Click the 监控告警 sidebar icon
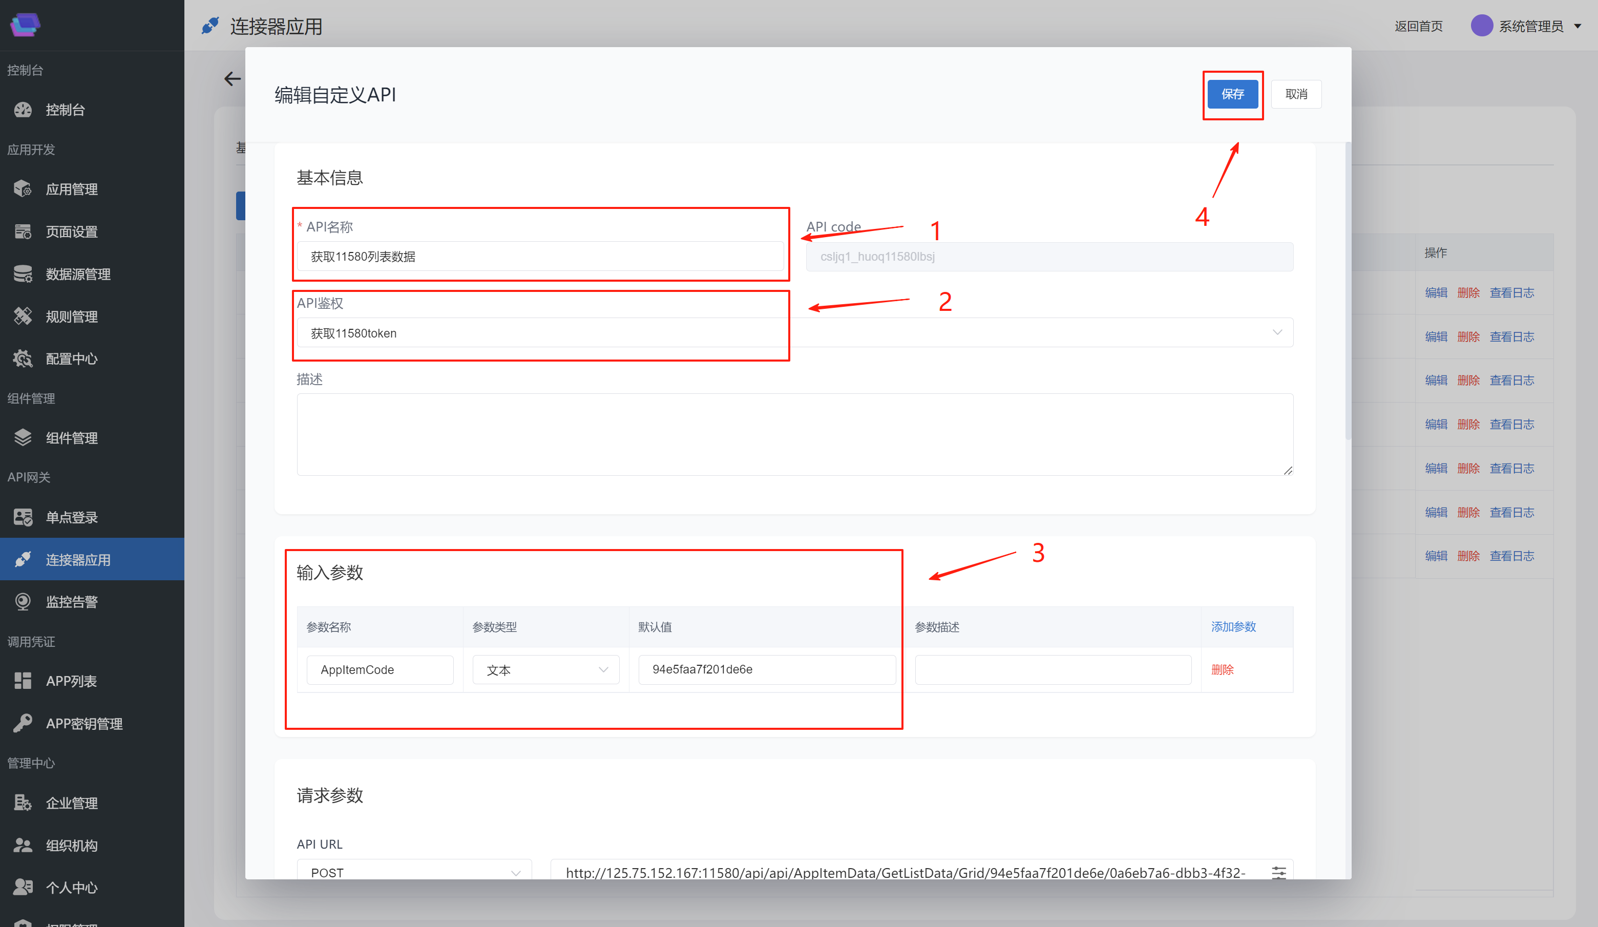The height and width of the screenshot is (927, 1598). click(23, 602)
